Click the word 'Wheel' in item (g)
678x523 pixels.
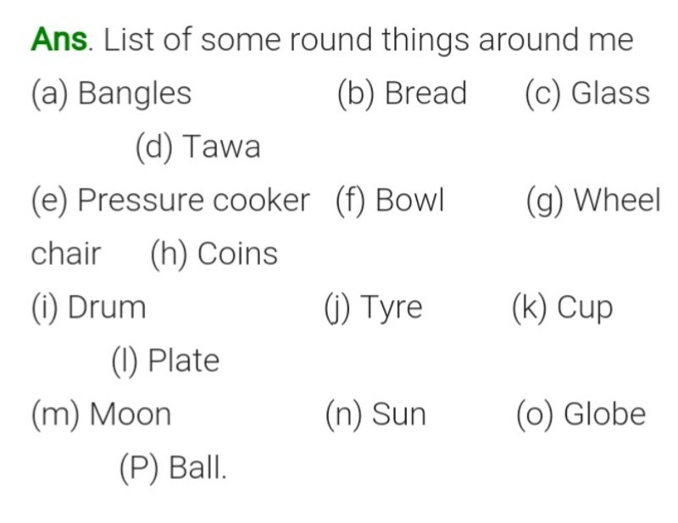[617, 199]
